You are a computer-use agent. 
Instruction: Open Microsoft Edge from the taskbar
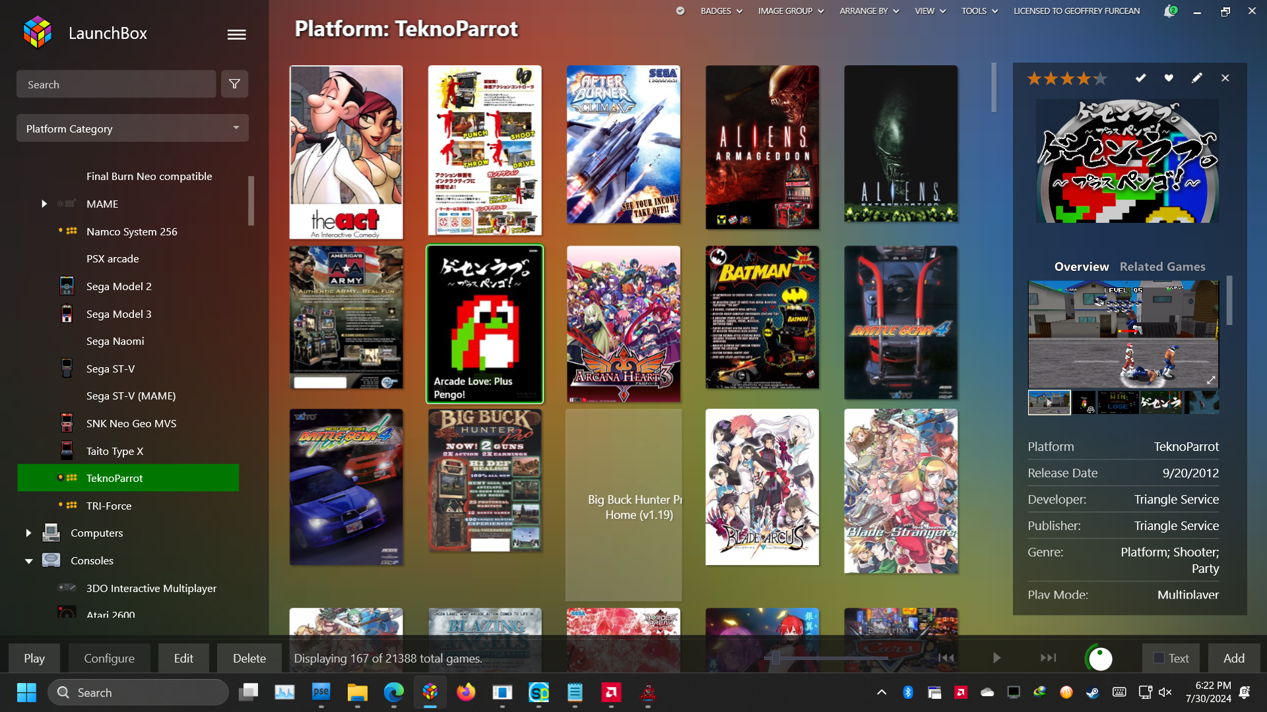(x=394, y=692)
